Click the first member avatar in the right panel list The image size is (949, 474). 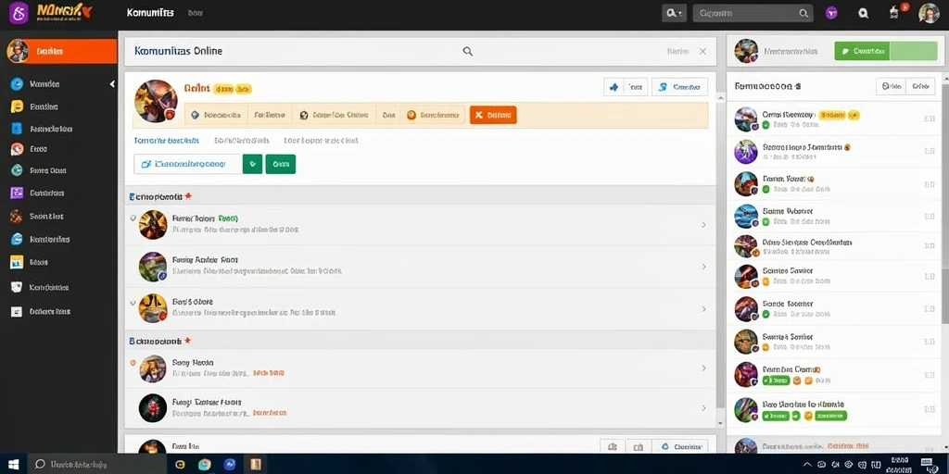coord(746,119)
